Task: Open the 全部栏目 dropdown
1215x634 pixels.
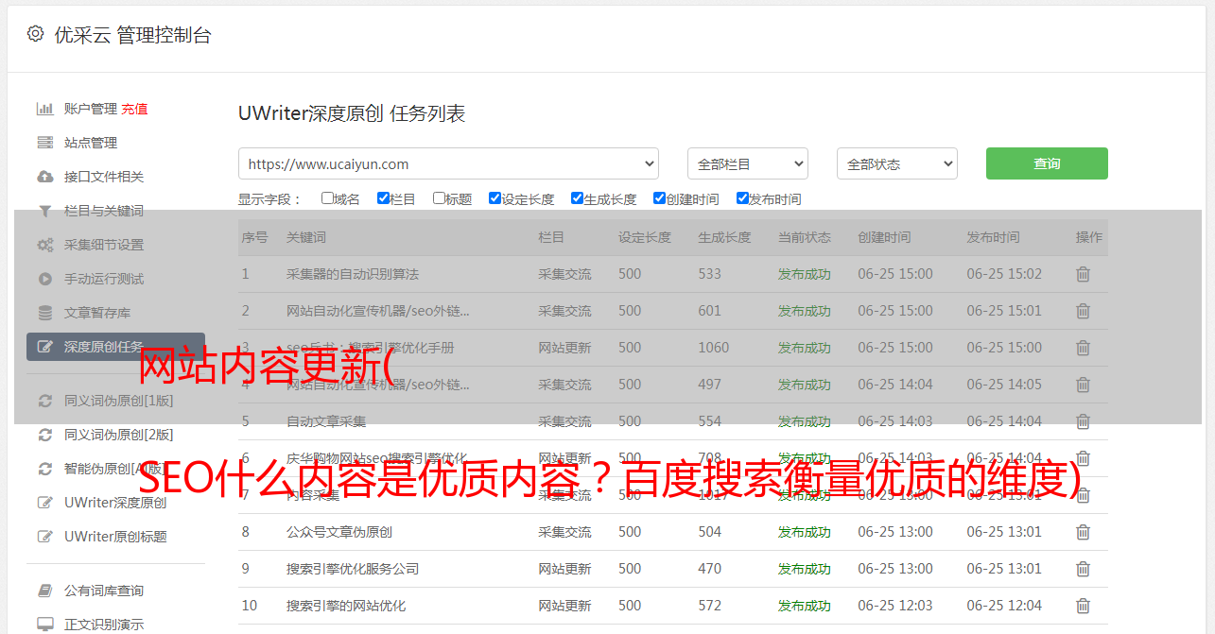Action: click(x=748, y=163)
